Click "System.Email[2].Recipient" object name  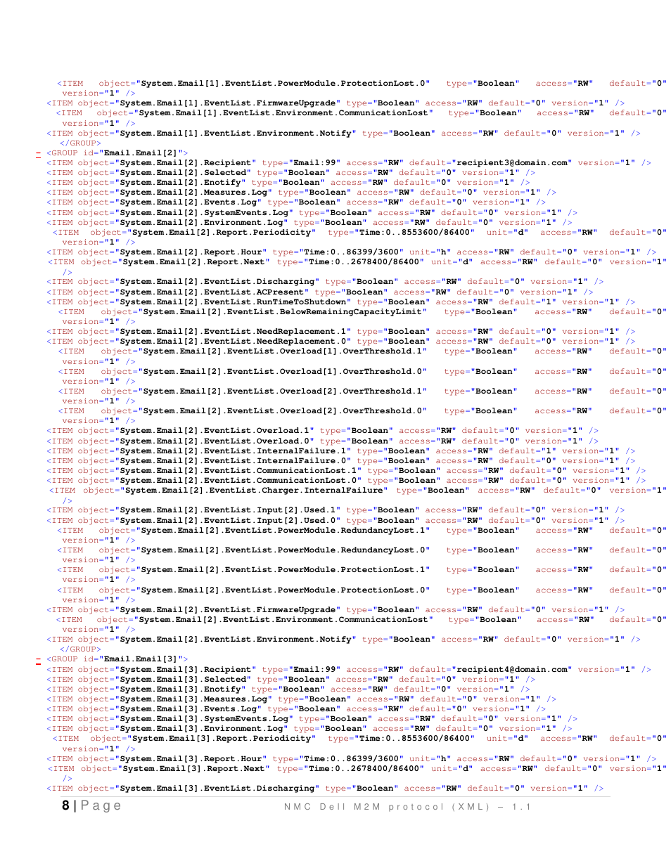pyautogui.click(x=186, y=163)
